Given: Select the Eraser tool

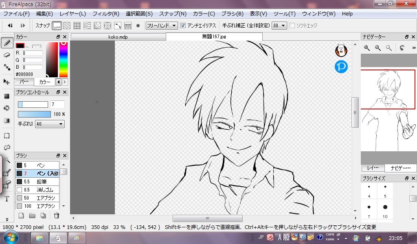Looking at the screenshot, I should pyautogui.click(x=7, y=55).
